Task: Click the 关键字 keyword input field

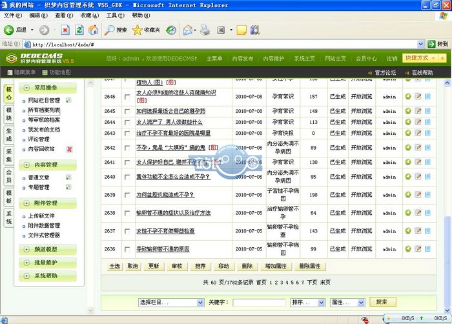Action: [259, 303]
